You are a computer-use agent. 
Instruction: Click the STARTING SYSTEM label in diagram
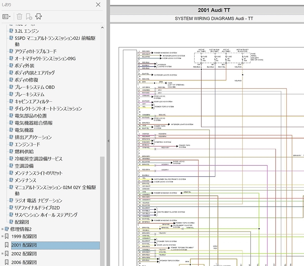(x=163, y=142)
